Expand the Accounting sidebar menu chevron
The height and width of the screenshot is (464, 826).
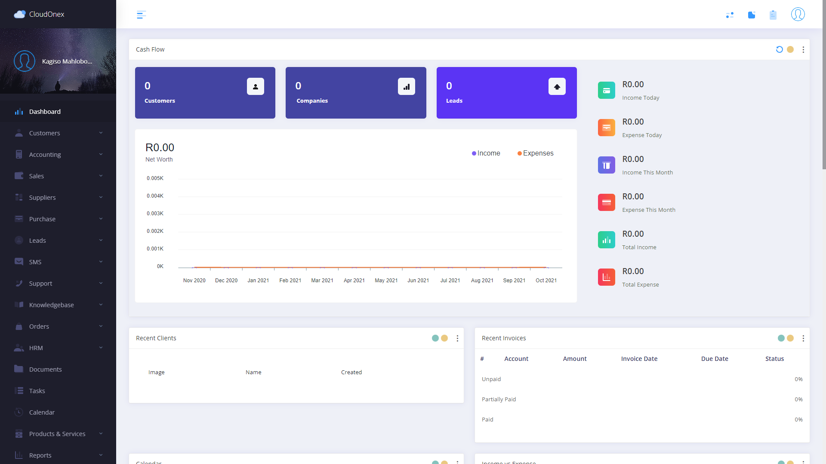coord(101,154)
